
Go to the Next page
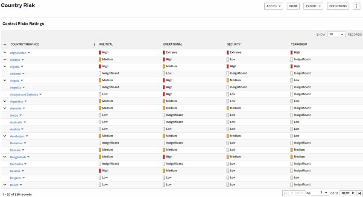point(348,193)
